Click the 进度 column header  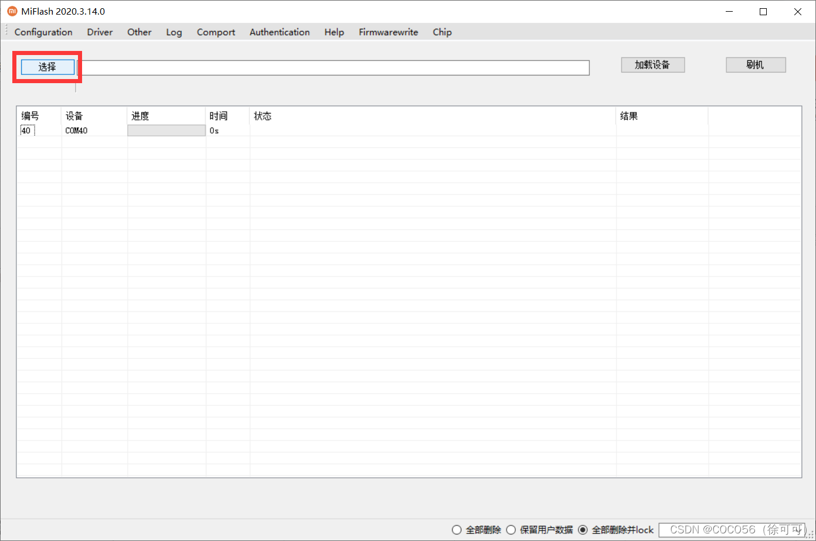click(166, 116)
